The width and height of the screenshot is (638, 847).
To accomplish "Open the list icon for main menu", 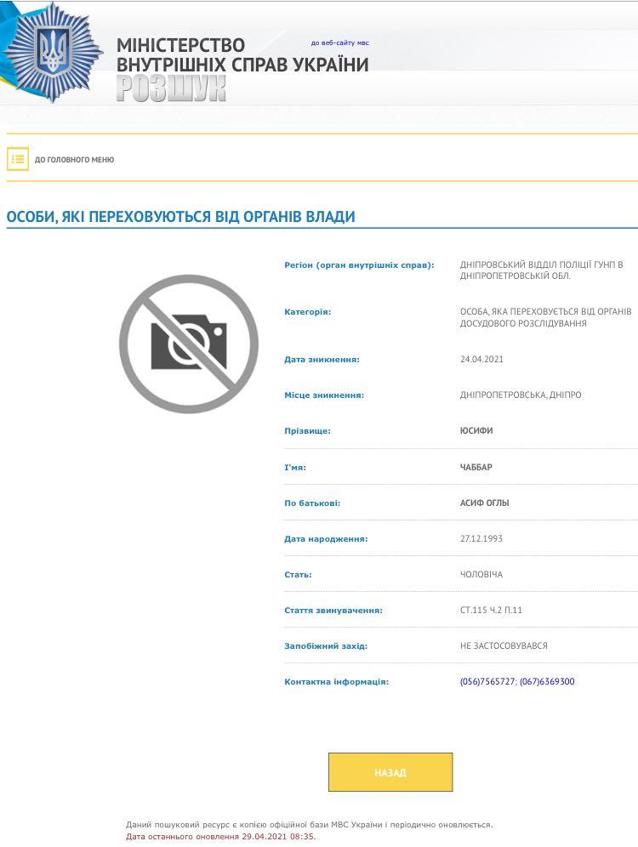I will [x=18, y=159].
